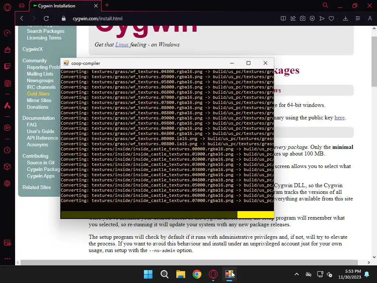Open Twitch in the sidebar
377x283 pixels.
coord(7,66)
